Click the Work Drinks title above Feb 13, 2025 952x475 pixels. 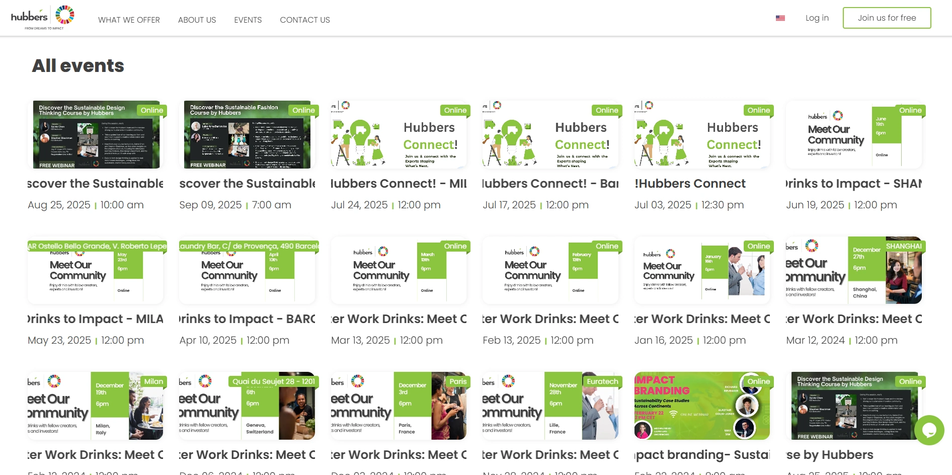click(550, 319)
